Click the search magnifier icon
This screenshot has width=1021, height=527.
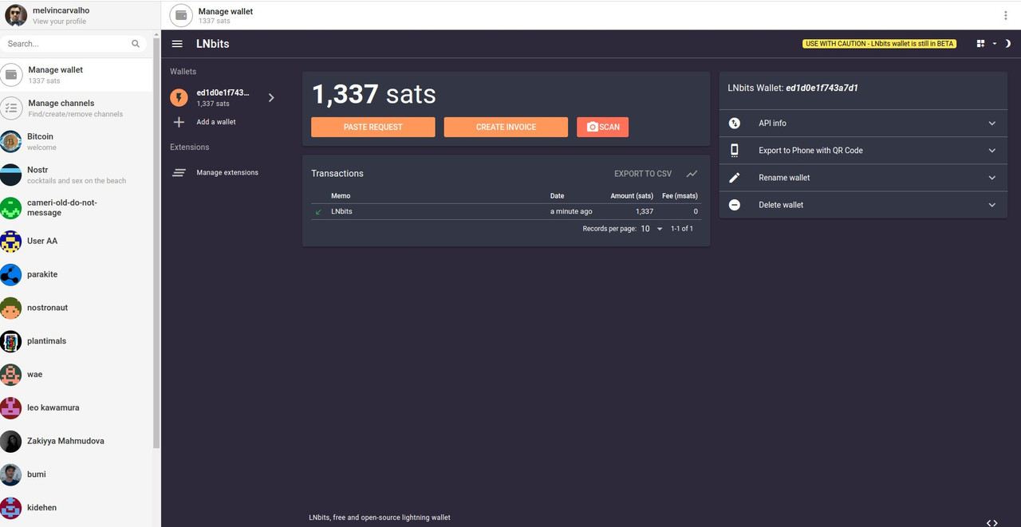(x=136, y=44)
